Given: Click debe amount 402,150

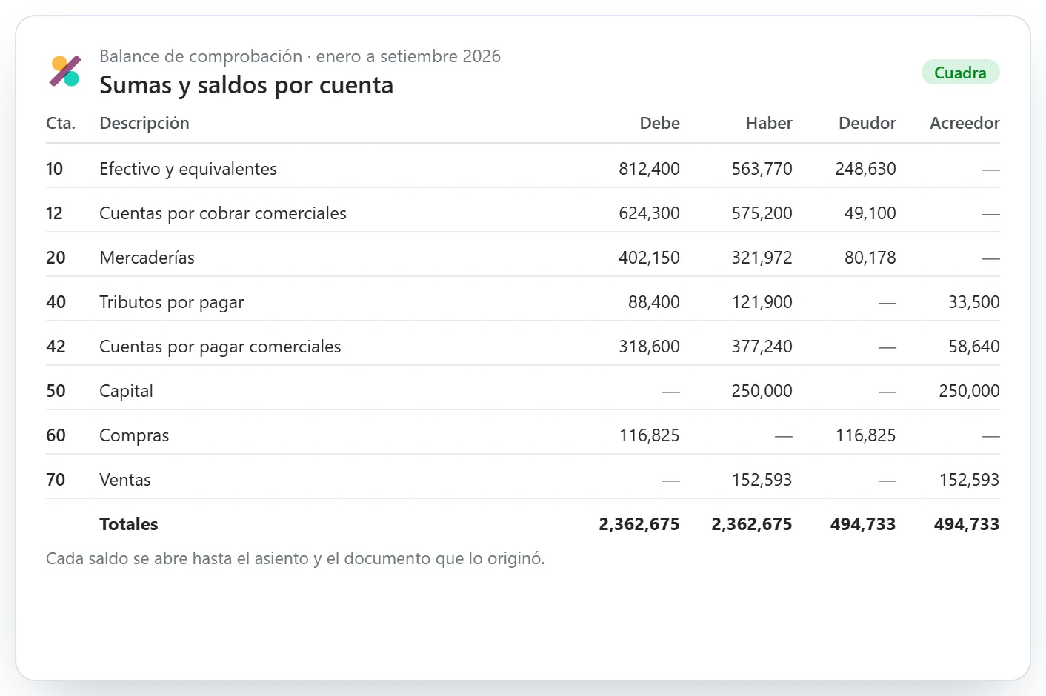Looking at the screenshot, I should [x=649, y=258].
